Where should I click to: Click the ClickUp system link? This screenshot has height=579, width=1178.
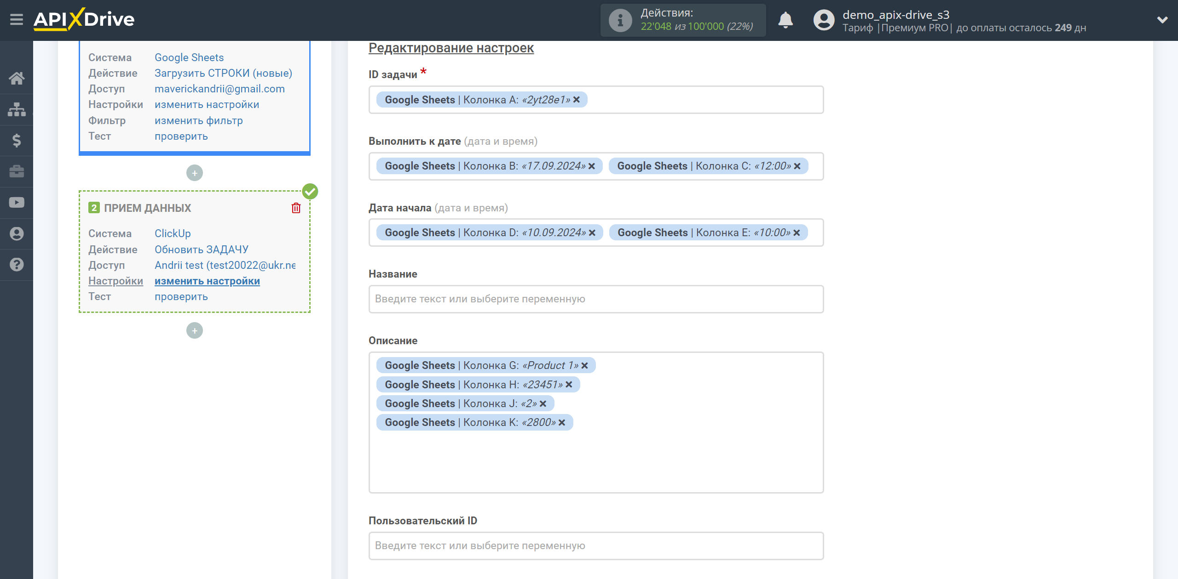[173, 233]
